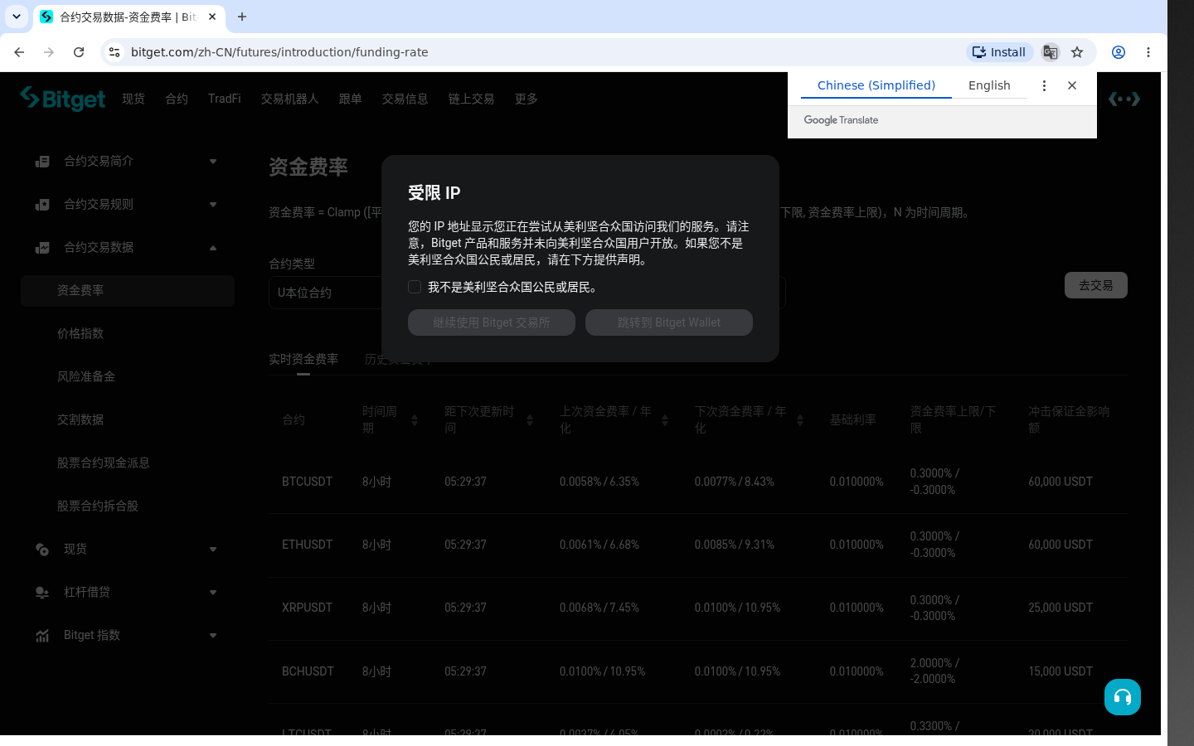This screenshot has width=1194, height=746.
Task: Open 跟单 navigation menu
Action: 351,99
